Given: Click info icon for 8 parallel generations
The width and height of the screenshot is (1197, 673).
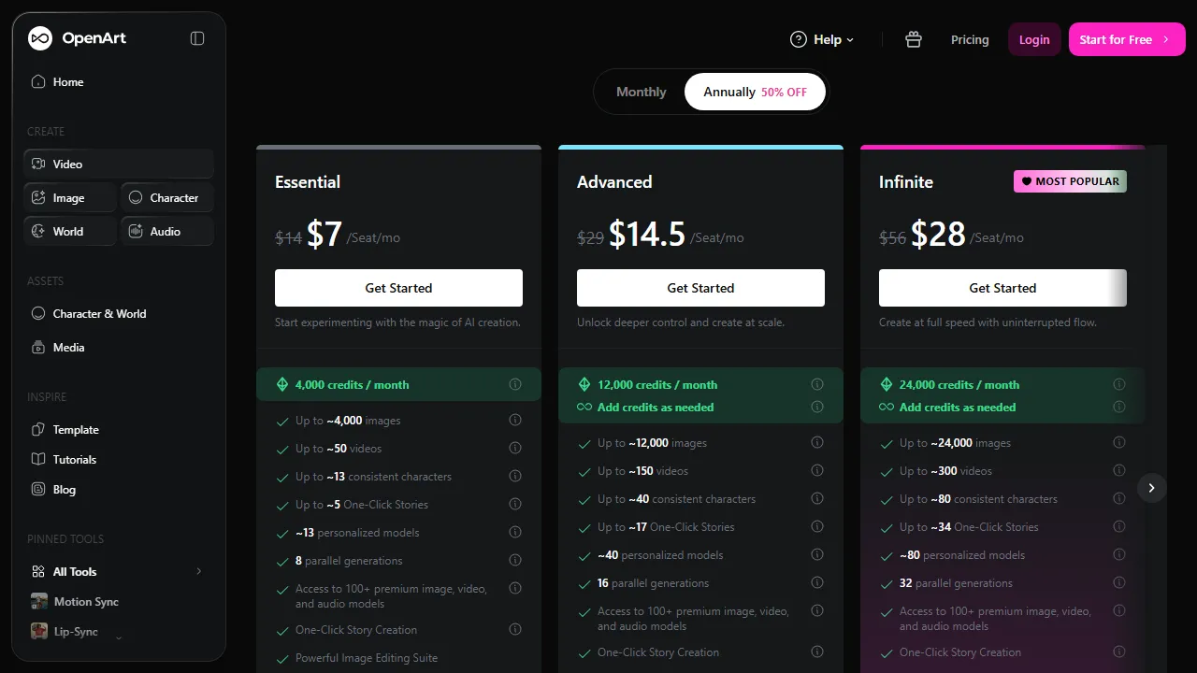Looking at the screenshot, I should tap(515, 561).
